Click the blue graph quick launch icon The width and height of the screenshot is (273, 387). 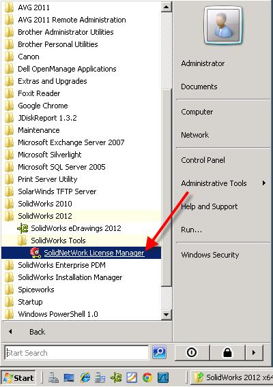(x=163, y=377)
